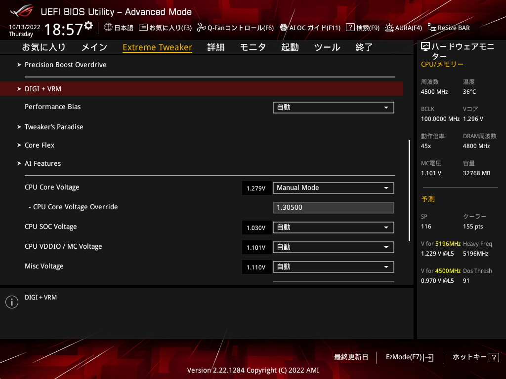Switch to the メイン tab
This screenshot has width=506, height=379.
pyautogui.click(x=94, y=47)
